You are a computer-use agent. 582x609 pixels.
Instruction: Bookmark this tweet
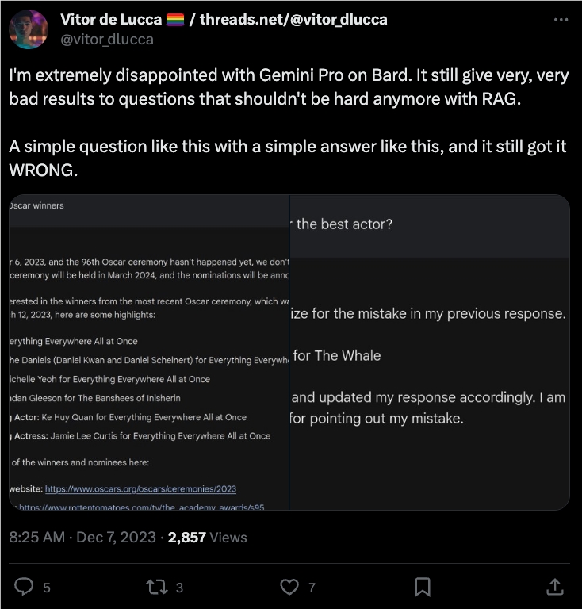point(423,587)
